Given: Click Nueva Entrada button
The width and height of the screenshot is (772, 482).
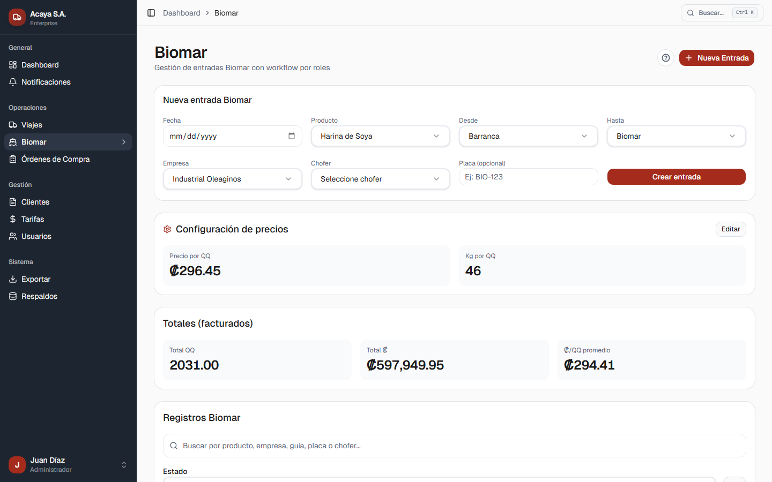Looking at the screenshot, I should [x=717, y=58].
